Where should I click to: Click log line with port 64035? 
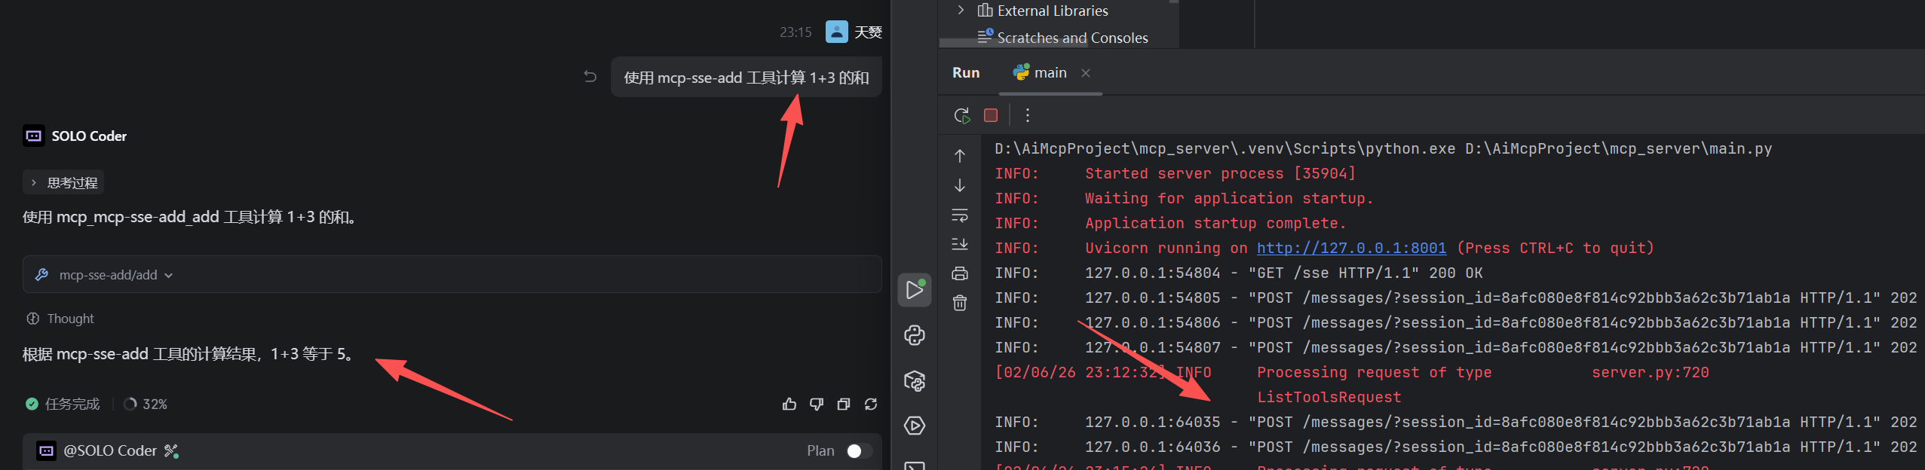1455,423
